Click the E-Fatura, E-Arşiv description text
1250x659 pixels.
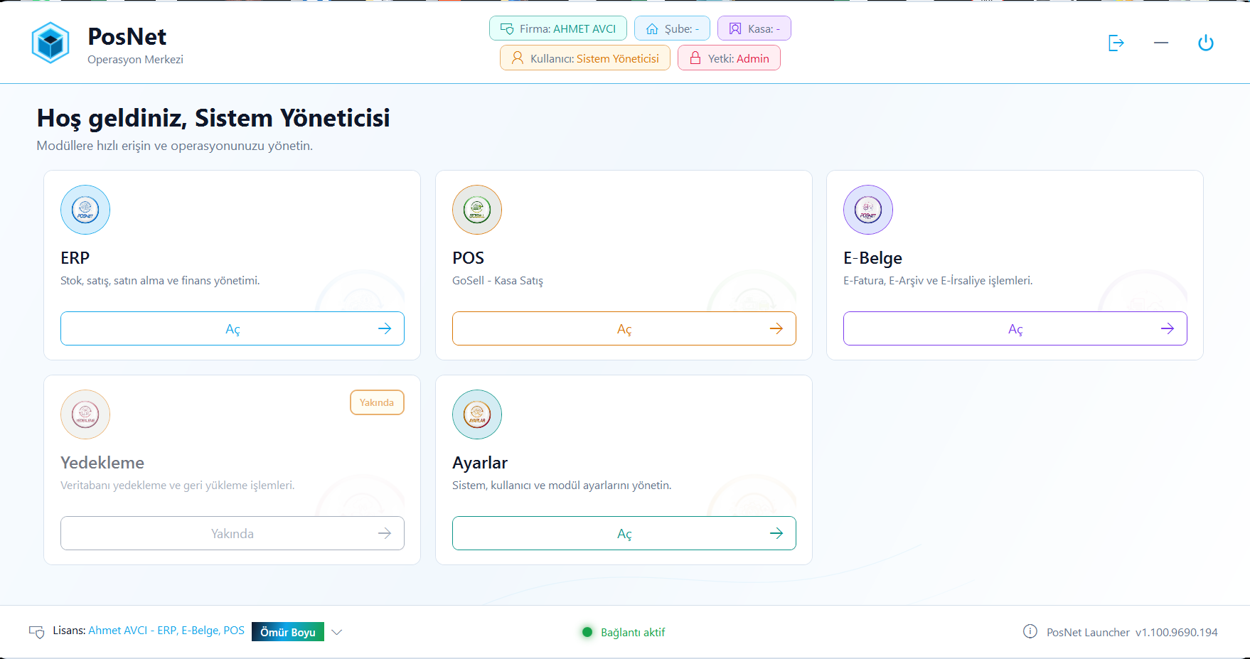938,281
